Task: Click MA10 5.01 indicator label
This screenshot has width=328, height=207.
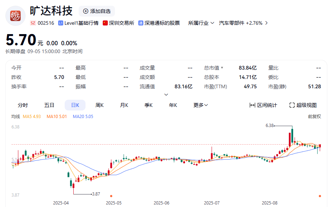Action: point(57,116)
